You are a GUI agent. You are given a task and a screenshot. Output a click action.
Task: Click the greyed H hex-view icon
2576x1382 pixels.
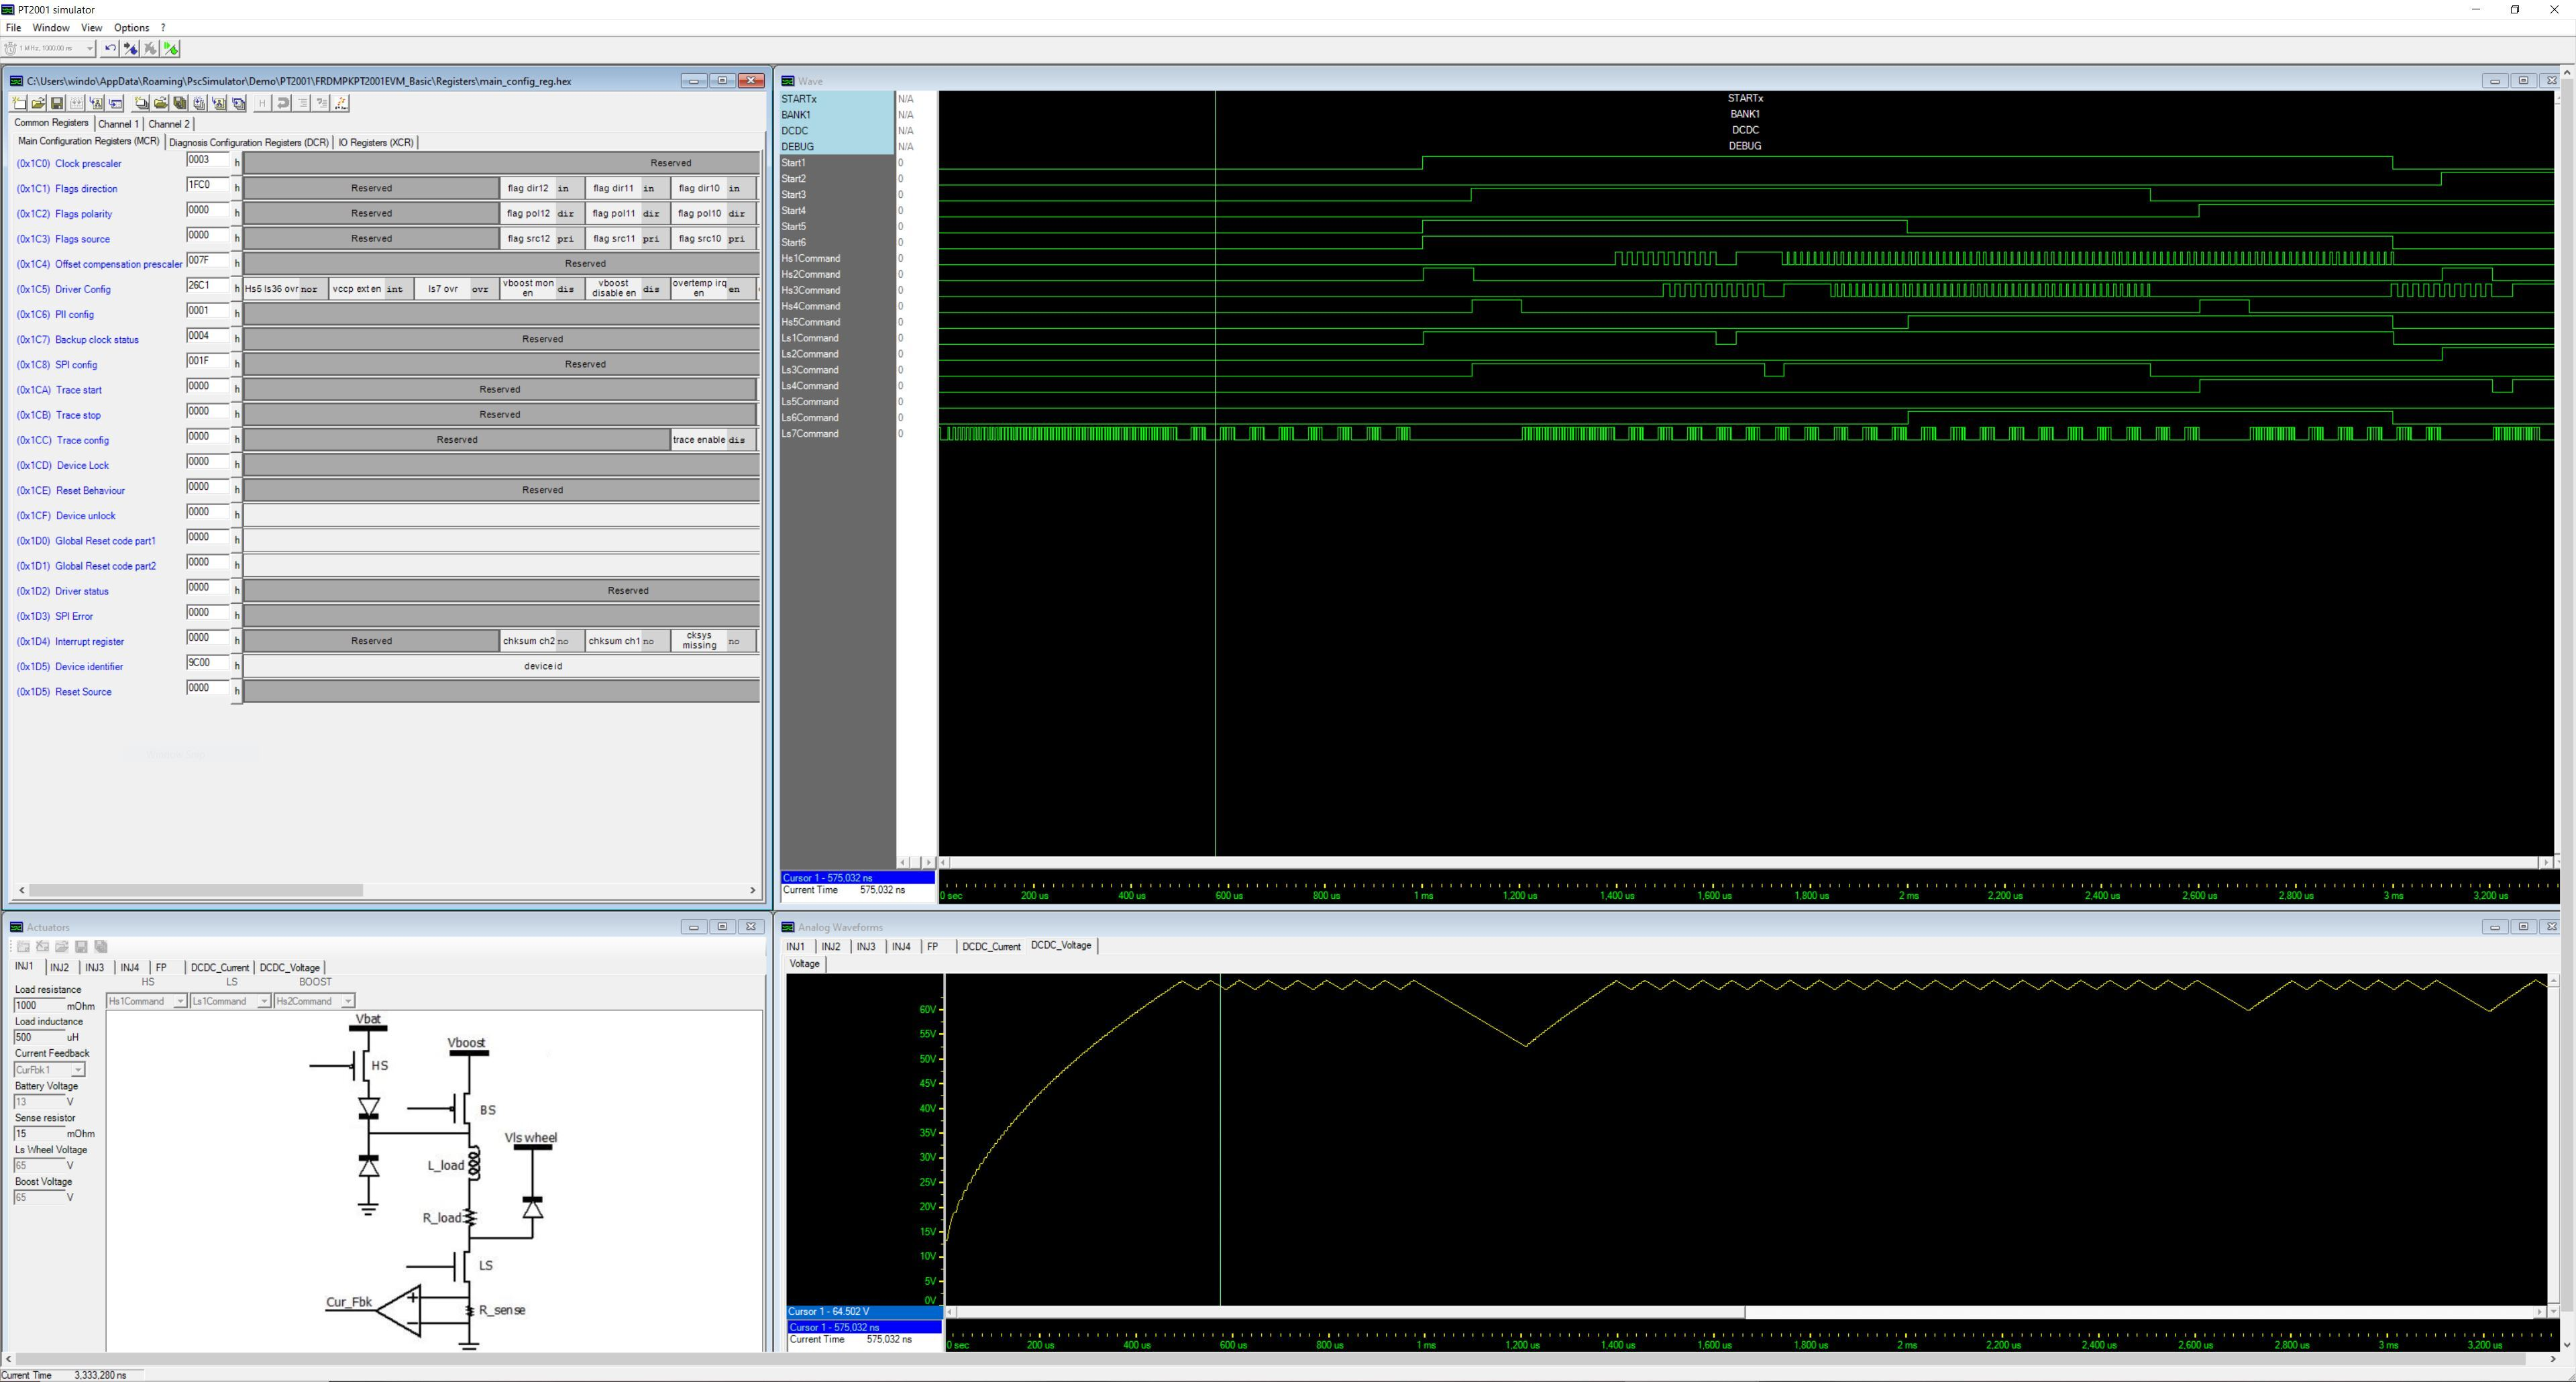263,103
